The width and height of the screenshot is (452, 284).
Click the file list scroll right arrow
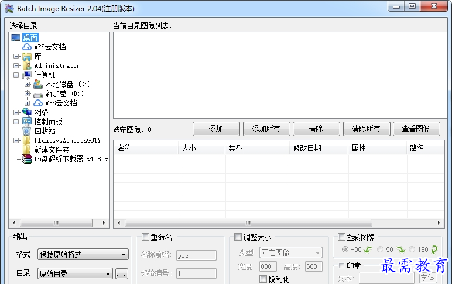(x=439, y=223)
